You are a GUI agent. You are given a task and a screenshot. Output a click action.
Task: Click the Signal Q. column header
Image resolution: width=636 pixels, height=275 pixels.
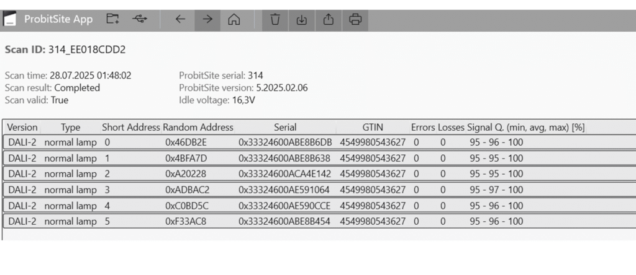[x=525, y=128]
